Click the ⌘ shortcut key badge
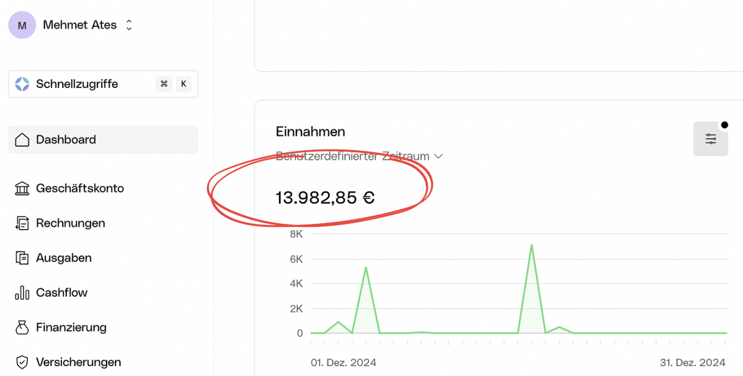 [x=164, y=84]
